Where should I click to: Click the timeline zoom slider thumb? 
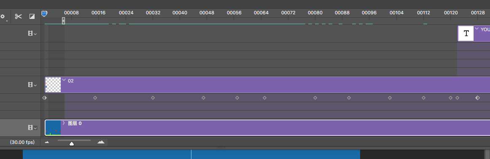72,144
